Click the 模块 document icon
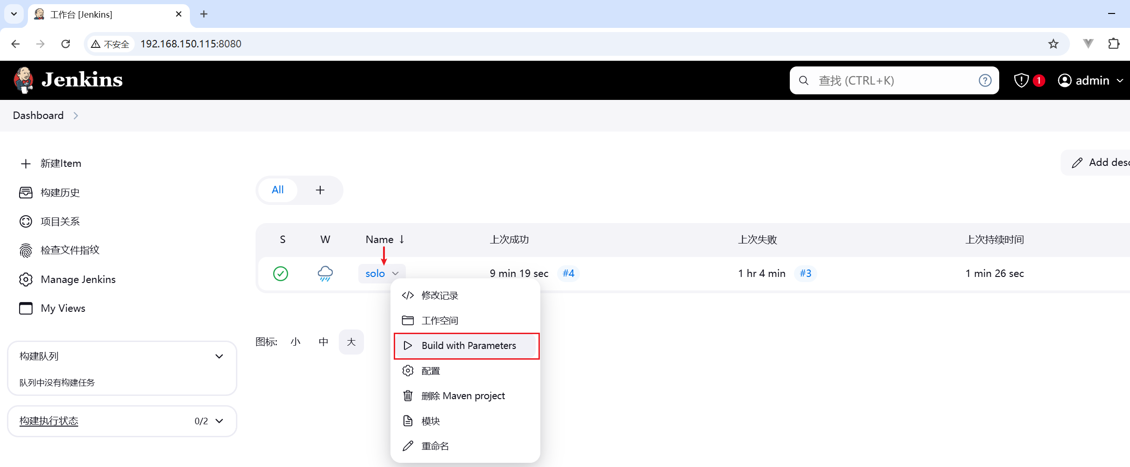This screenshot has width=1130, height=467. tap(408, 421)
